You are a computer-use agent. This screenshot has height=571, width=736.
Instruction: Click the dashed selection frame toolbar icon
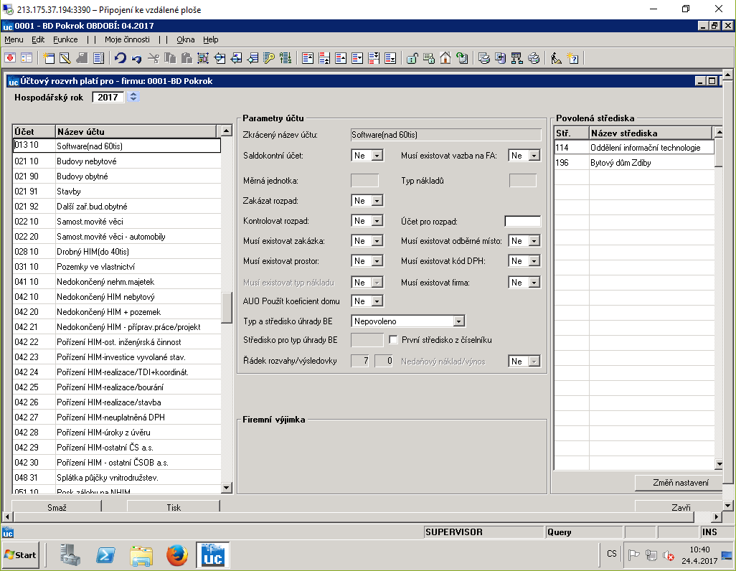[x=203, y=58]
